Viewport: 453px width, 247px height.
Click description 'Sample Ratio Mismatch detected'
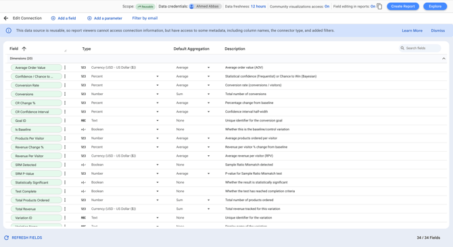click(x=249, y=165)
